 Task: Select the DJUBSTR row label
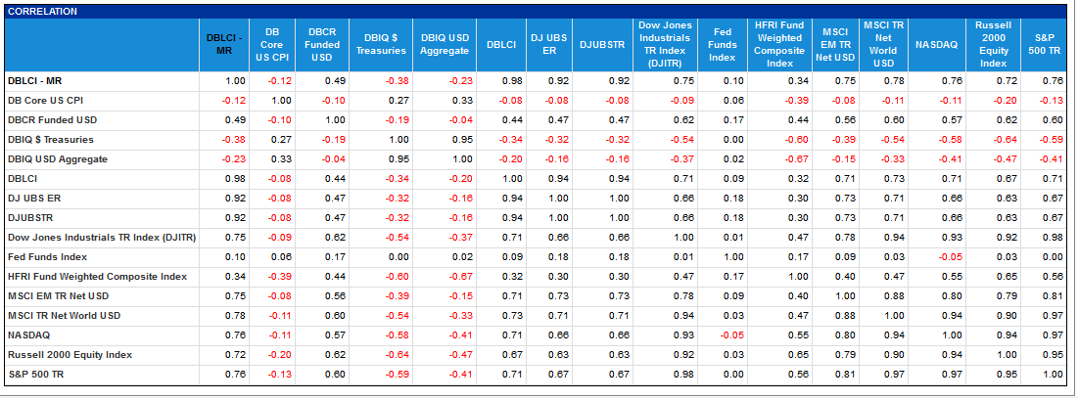pos(29,217)
